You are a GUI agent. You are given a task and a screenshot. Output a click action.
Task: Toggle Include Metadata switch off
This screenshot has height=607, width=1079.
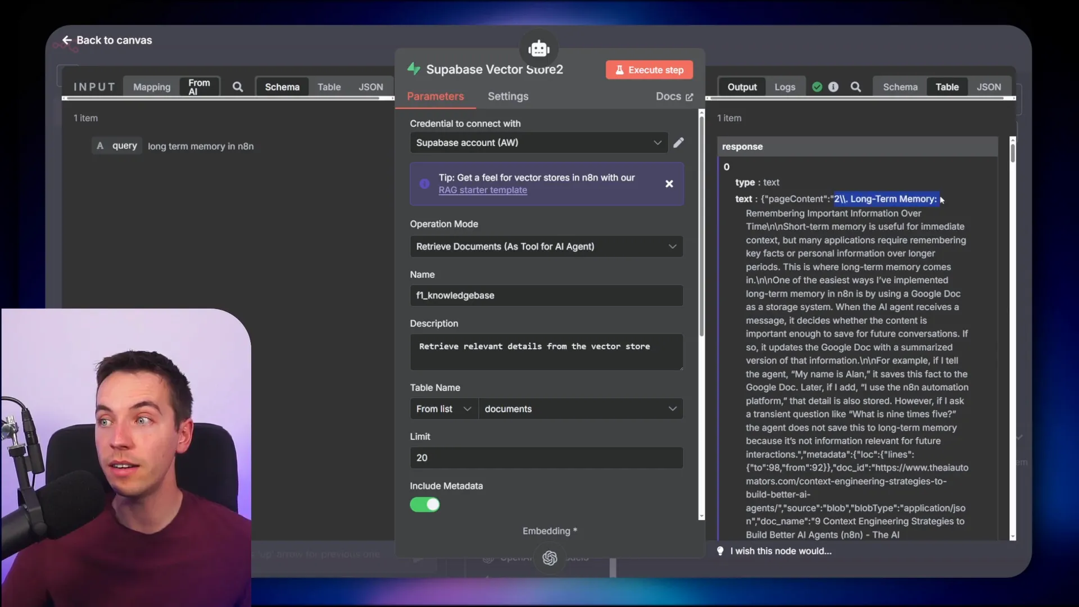(x=424, y=505)
